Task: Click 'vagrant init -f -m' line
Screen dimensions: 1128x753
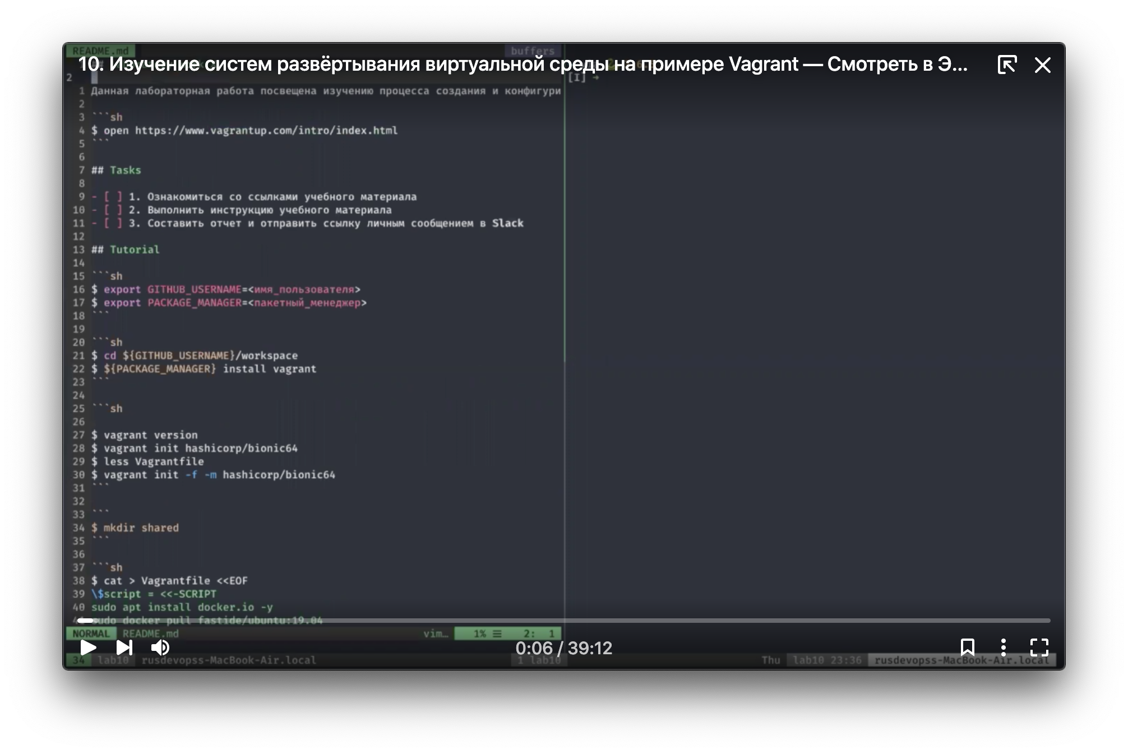Action: [213, 475]
